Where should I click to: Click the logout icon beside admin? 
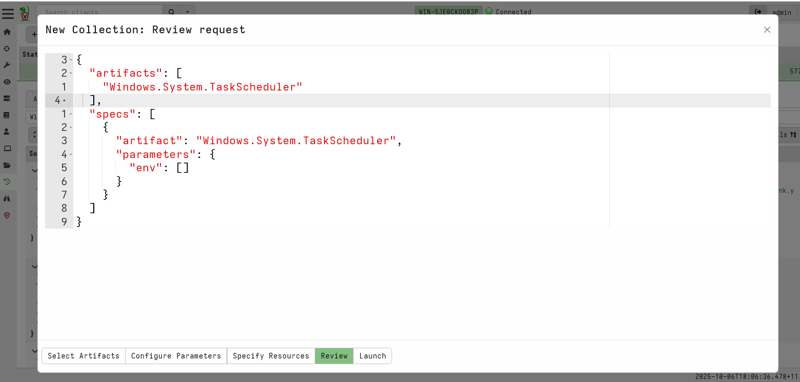click(757, 12)
